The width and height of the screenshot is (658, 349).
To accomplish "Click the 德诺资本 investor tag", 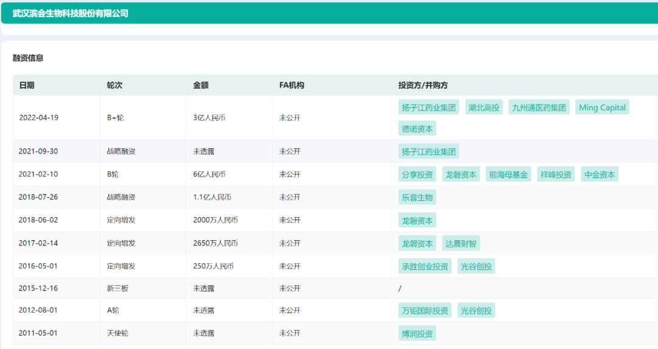I will point(417,129).
